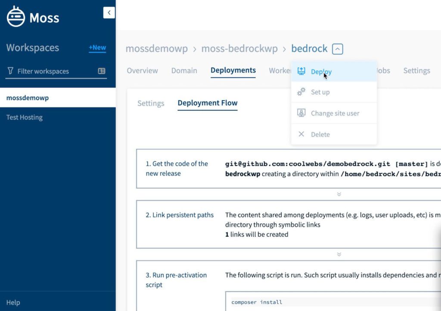
Task: Navigate to the mossdemowp breadcrumb
Action: [x=157, y=49]
